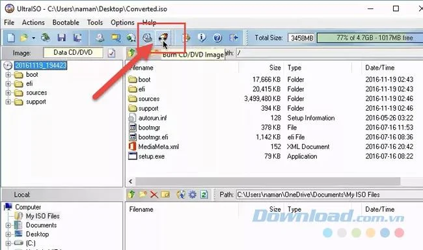Expand the boot folder in image tree

[x=8, y=74]
